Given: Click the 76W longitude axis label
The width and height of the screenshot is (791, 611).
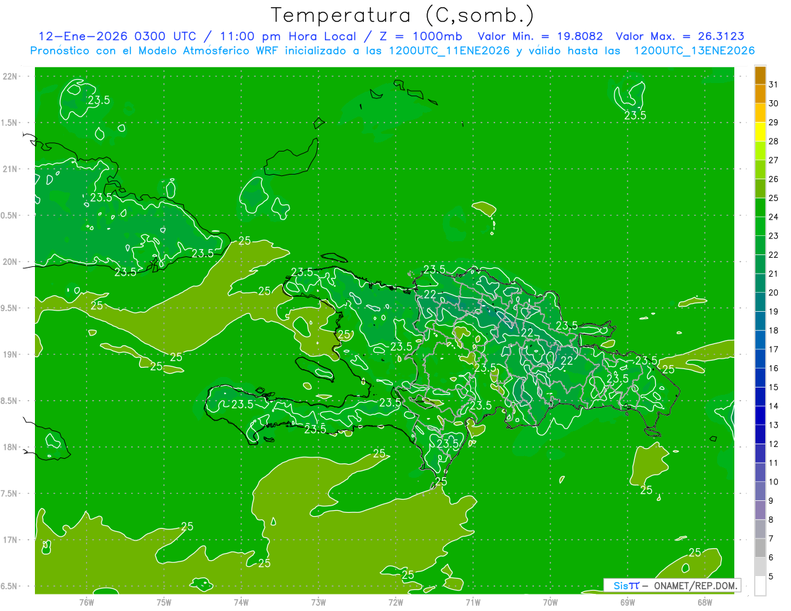Looking at the screenshot, I should [x=86, y=602].
